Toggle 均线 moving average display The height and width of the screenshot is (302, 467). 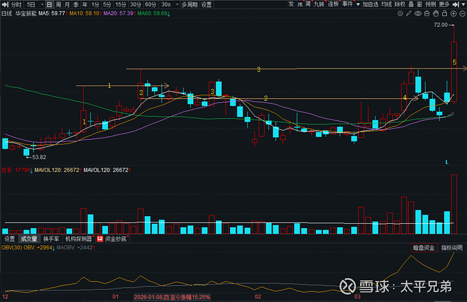386,4
